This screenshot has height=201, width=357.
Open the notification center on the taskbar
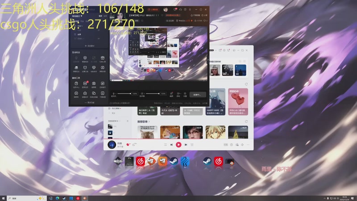coord(353,198)
